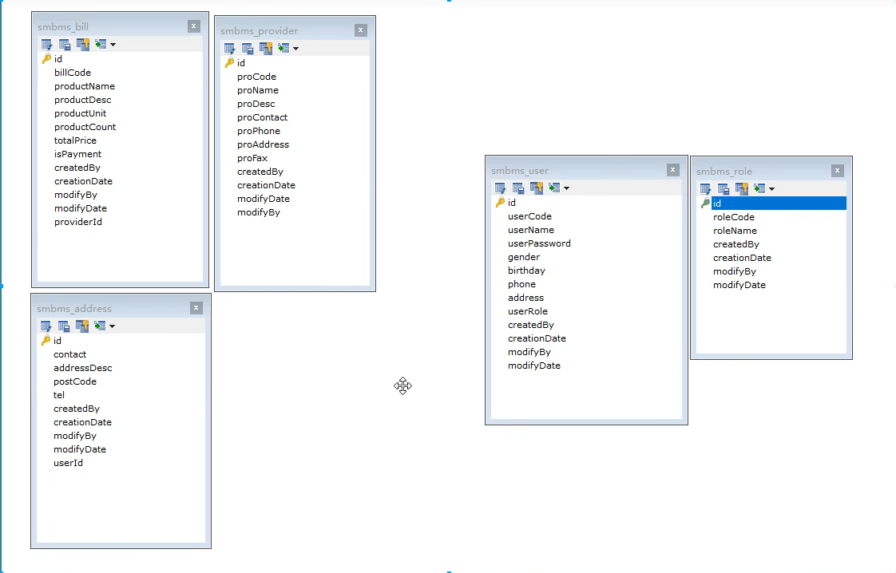
Task: Click View Data icon in smbms_provider
Action: [283, 48]
